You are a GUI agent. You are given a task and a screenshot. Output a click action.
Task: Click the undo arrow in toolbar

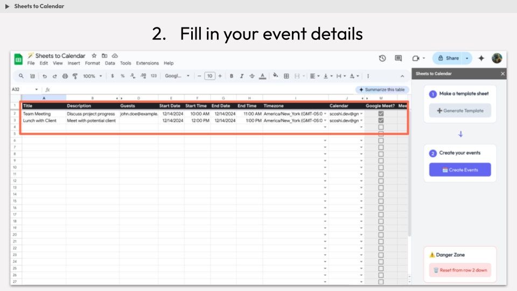pos(45,76)
